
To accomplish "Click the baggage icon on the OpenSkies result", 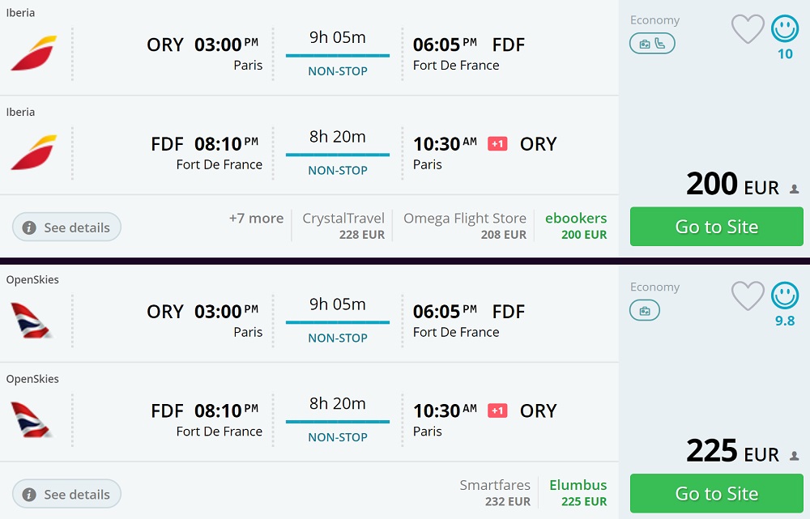I will tap(645, 310).
